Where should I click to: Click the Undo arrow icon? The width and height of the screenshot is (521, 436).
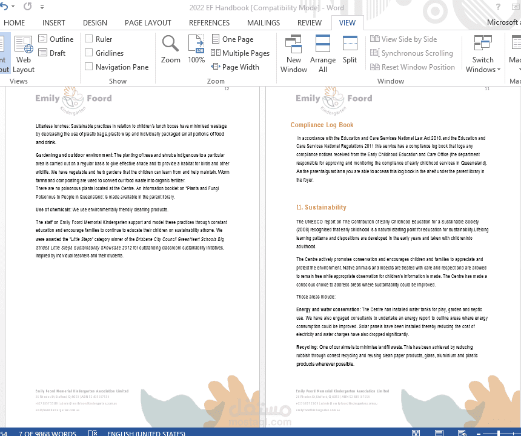[4, 6]
